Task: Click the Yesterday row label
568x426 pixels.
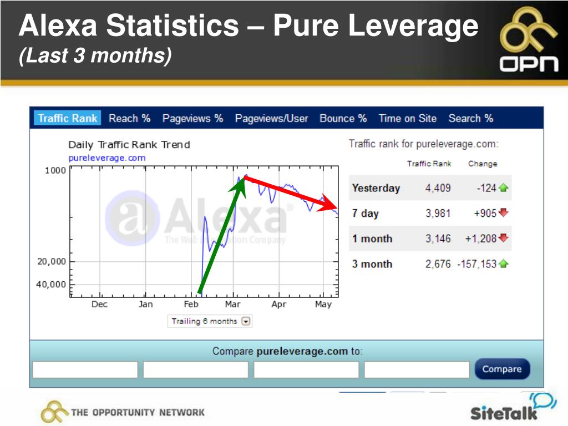Action: pos(376,188)
